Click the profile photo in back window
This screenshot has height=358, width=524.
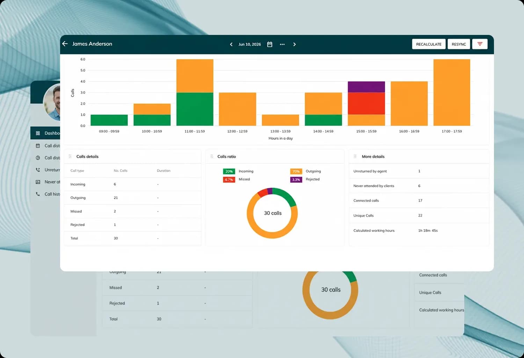point(52,102)
